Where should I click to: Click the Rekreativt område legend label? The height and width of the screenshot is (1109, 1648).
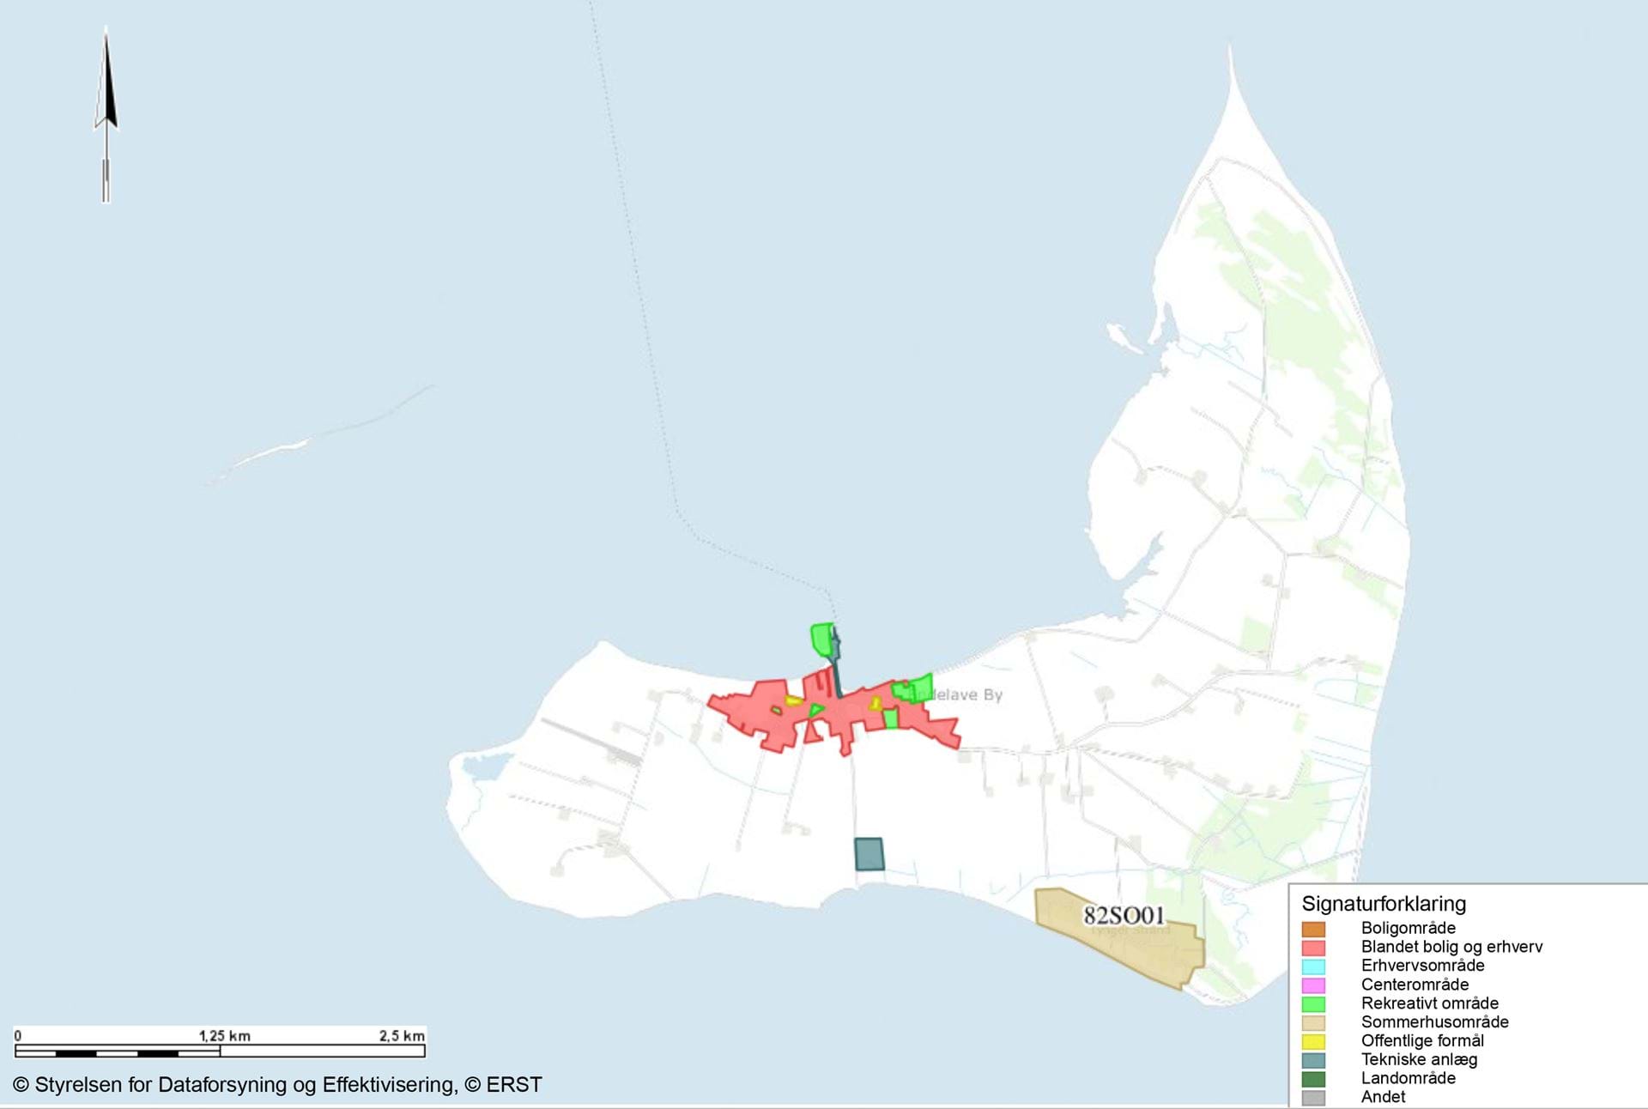coord(1429,1003)
